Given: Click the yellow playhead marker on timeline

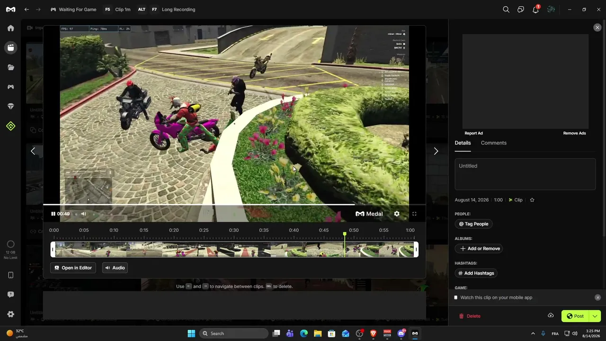Looking at the screenshot, I should coord(345,234).
